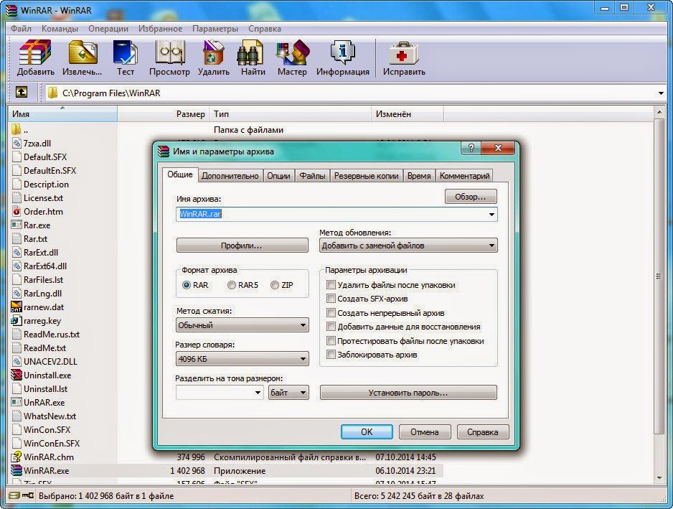Viewport: 673px width, 509px height.
Task: Enable Заблокировать архив checkbox
Action: [x=331, y=355]
